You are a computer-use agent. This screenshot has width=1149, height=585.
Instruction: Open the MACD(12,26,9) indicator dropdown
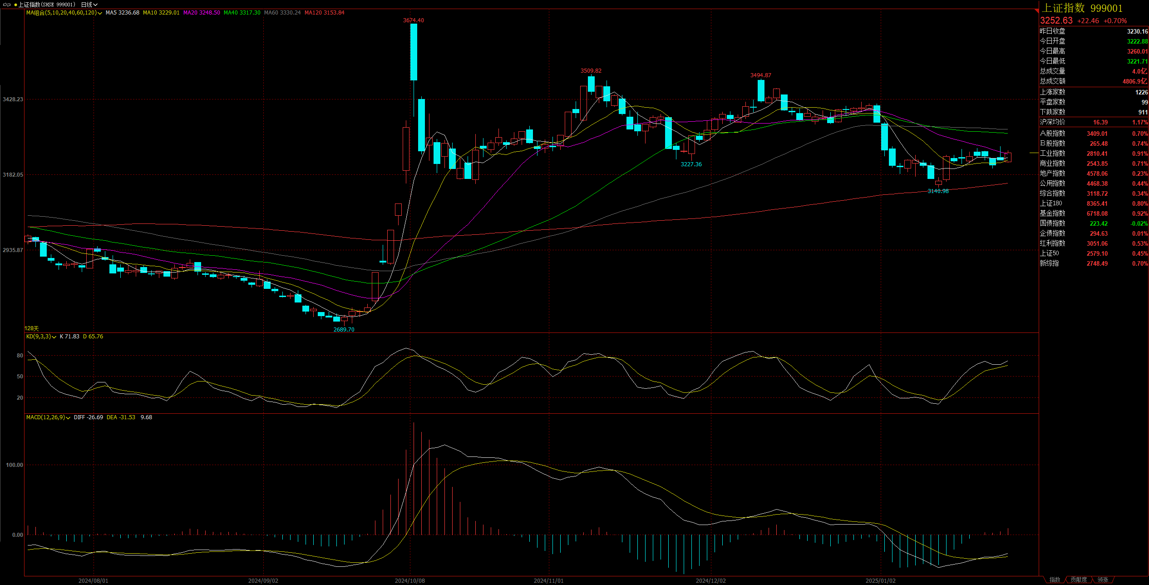68,418
